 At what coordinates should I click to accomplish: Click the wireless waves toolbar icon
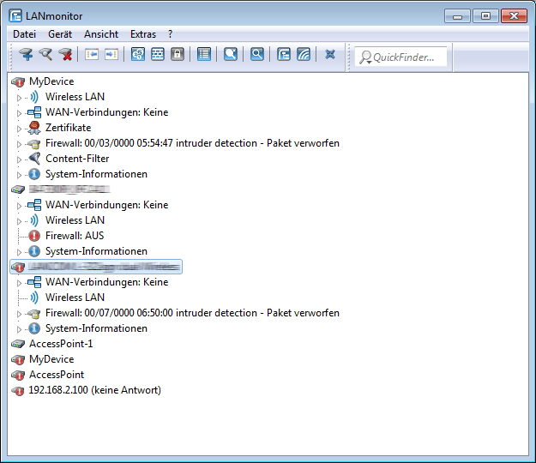[304, 54]
